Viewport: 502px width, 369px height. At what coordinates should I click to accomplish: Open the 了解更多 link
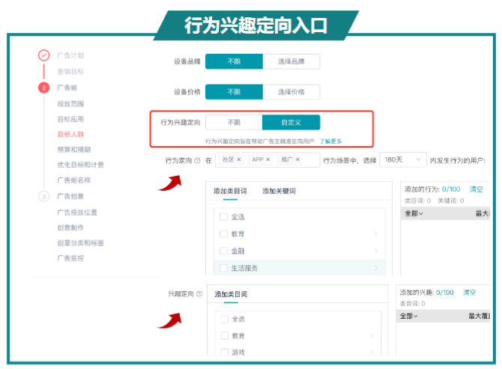(330, 141)
